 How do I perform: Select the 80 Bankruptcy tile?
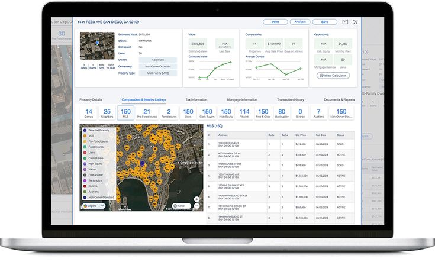(282, 113)
